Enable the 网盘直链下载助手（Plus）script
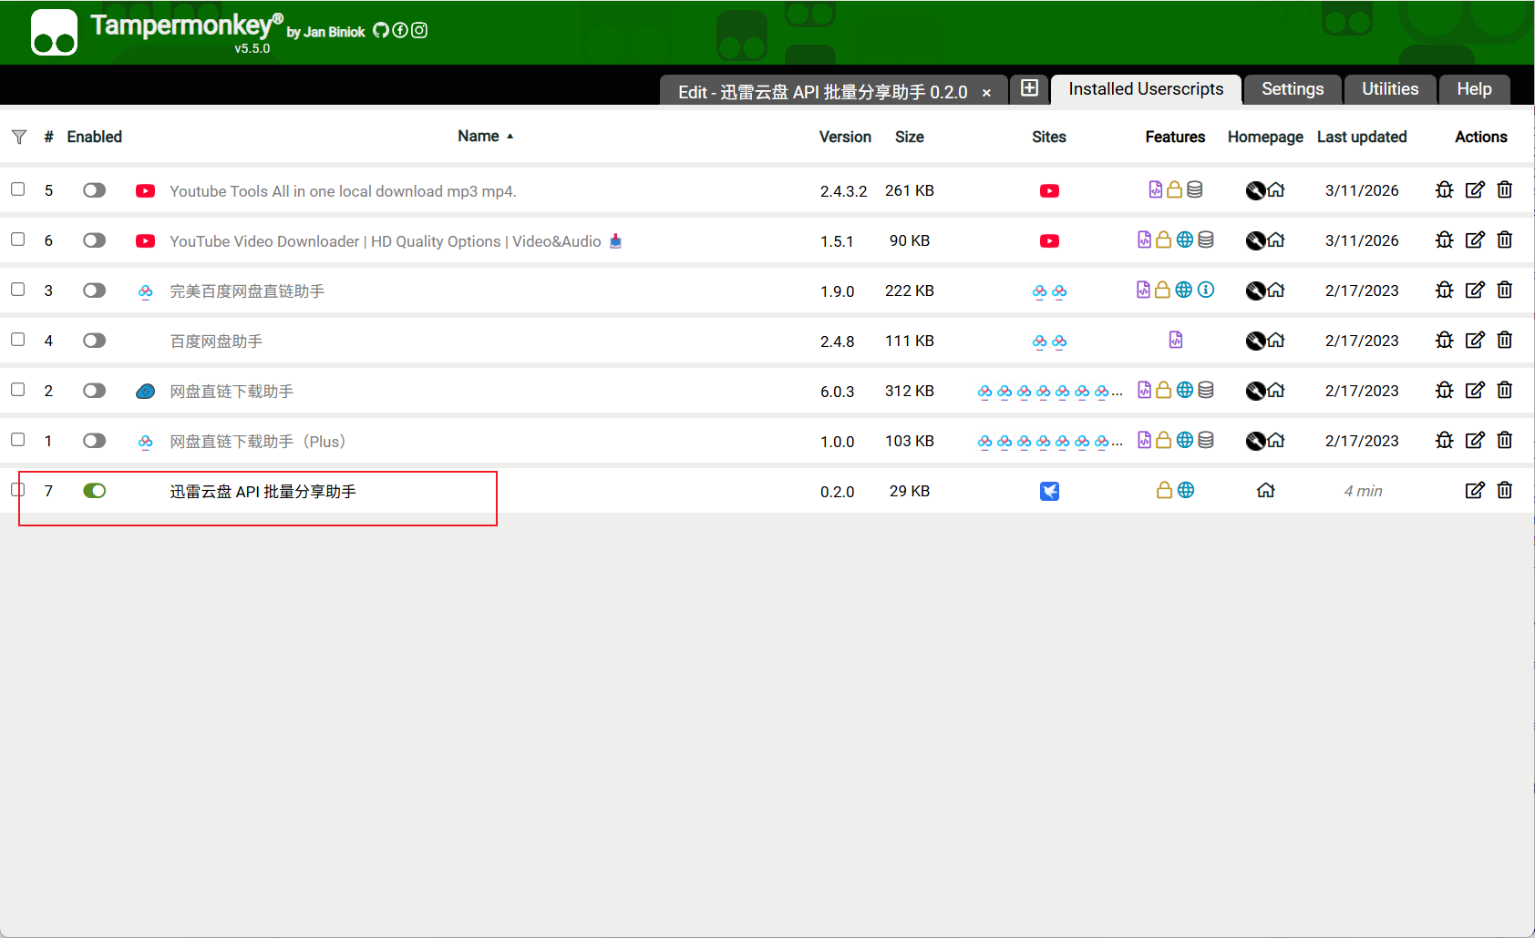The width and height of the screenshot is (1535, 938). (x=95, y=441)
